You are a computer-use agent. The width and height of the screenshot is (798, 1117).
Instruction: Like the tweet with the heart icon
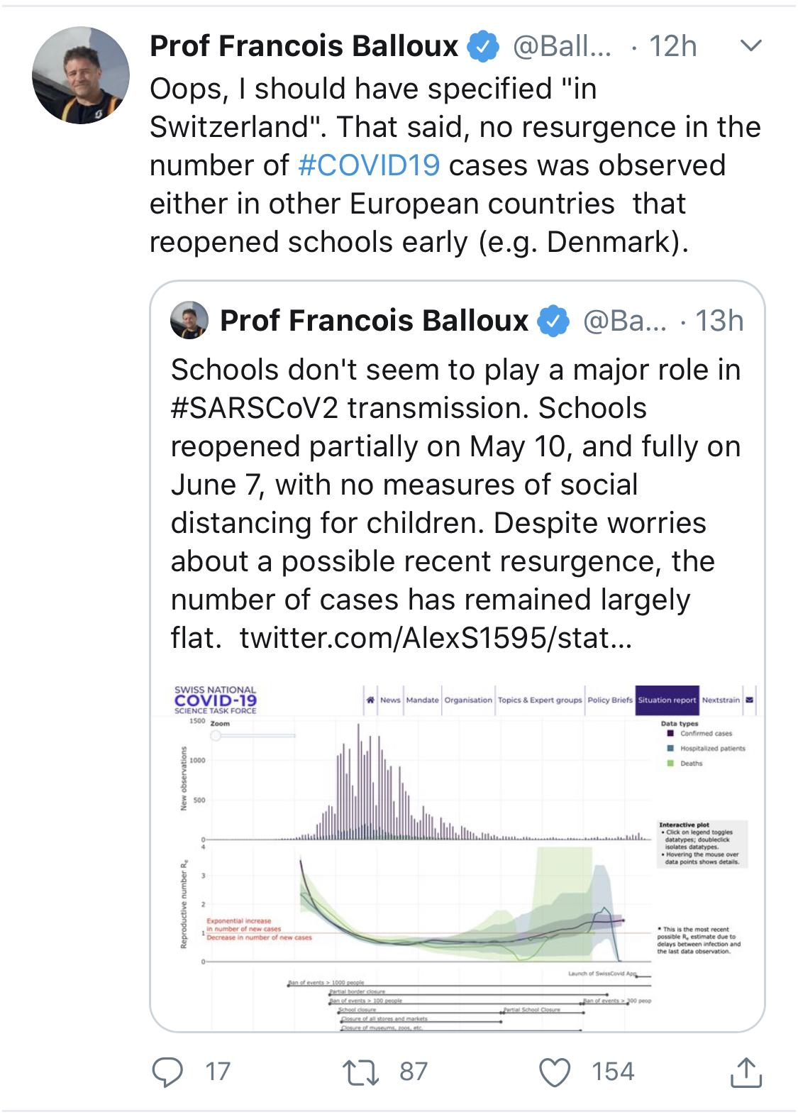tap(555, 1072)
